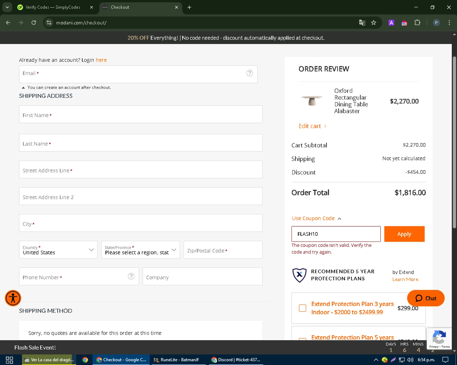This screenshot has width=457, height=365.
Task: Open the Ver La casa del dragón taskbar item
Action: point(49,360)
